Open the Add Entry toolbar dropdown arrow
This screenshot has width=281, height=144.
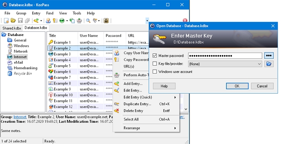click(41, 21)
